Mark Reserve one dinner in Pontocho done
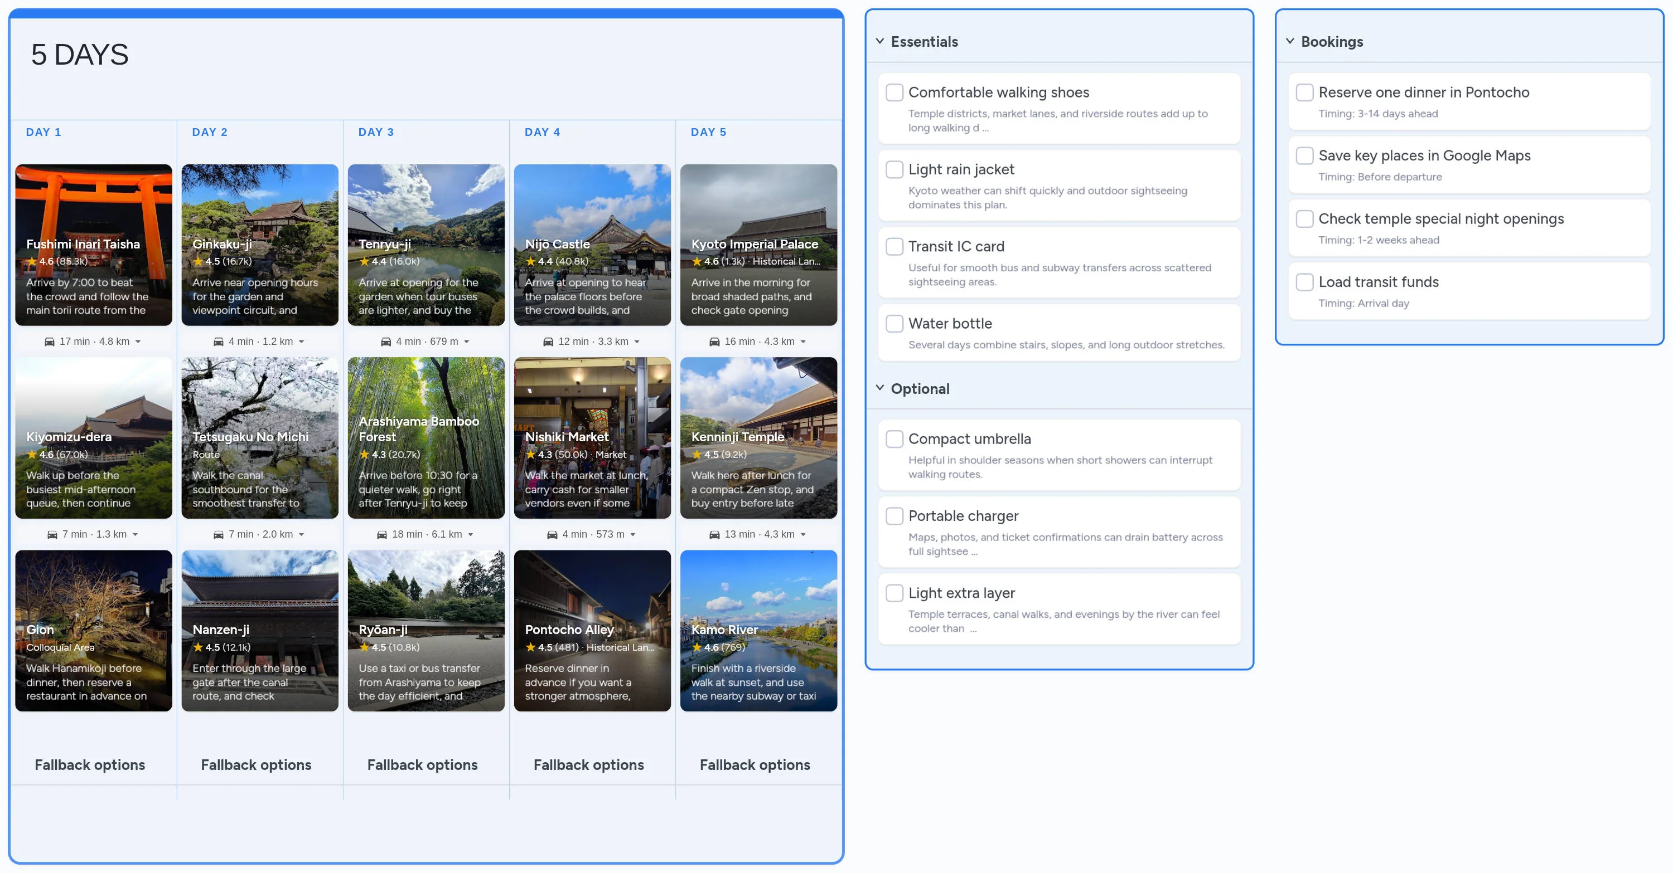 click(x=1304, y=92)
